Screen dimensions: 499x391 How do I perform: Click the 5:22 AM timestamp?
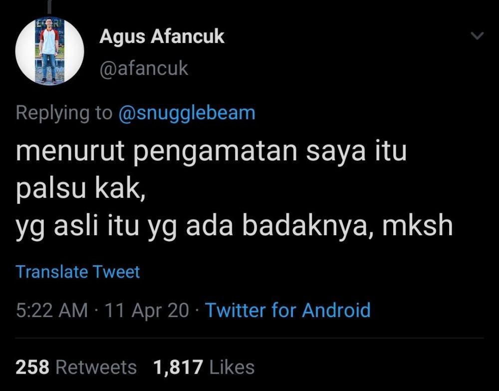52,310
